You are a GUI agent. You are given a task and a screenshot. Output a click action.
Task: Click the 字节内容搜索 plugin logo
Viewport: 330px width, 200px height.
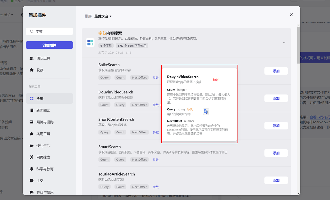pos(90,42)
